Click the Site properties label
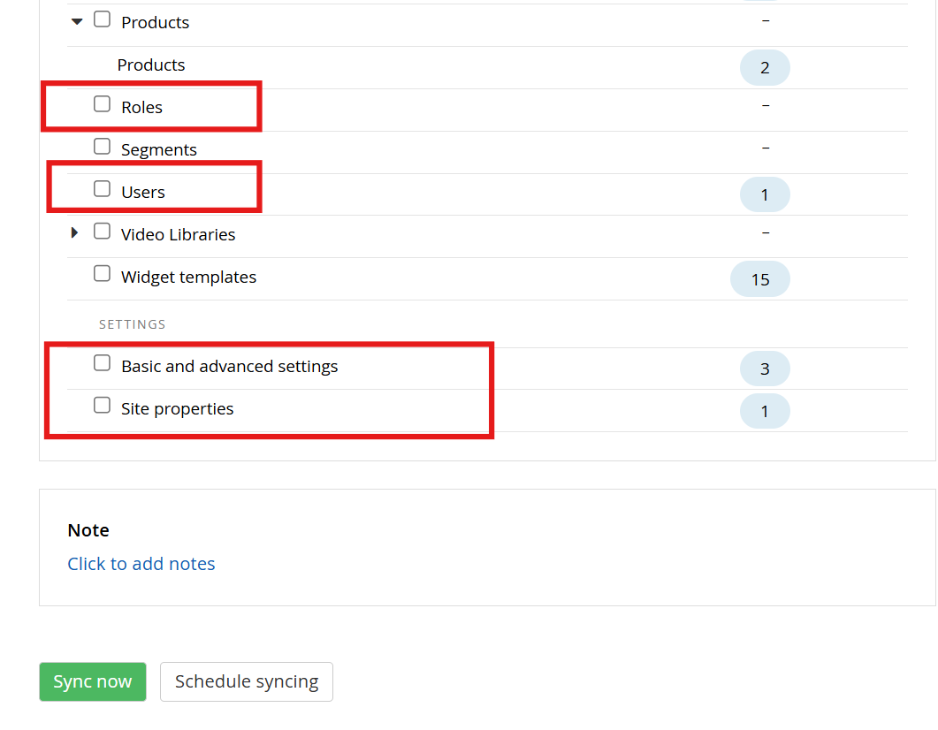This screenshot has width=938, height=730. pos(177,409)
